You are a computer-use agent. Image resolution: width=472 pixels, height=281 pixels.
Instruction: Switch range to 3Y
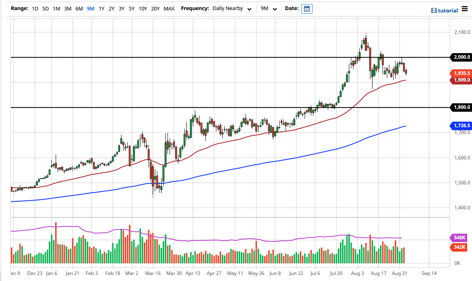click(x=121, y=9)
